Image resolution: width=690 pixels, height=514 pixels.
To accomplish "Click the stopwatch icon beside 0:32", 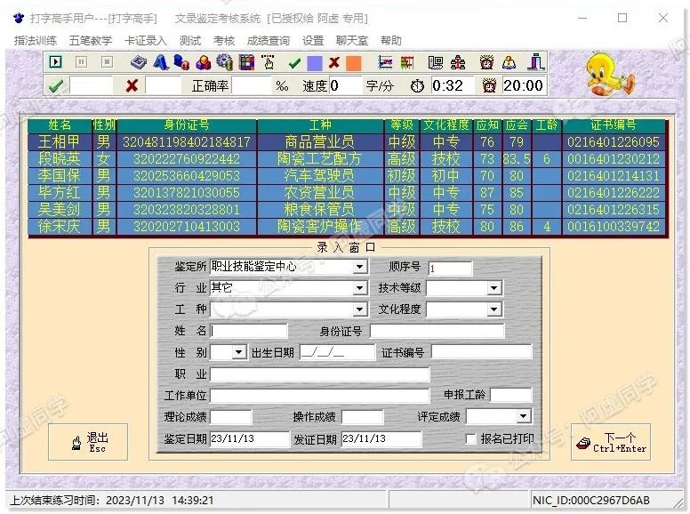I will [417, 85].
